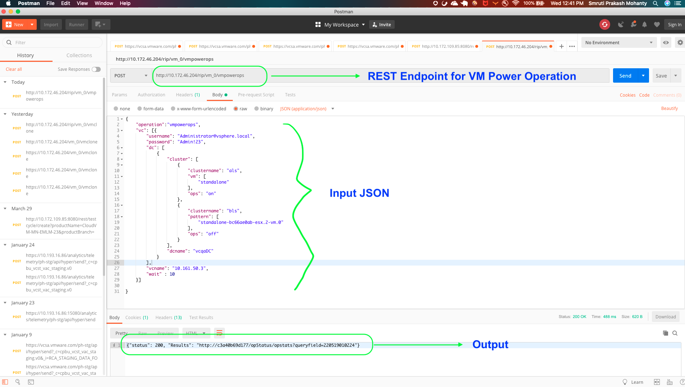Select the binary body type

tap(257, 109)
